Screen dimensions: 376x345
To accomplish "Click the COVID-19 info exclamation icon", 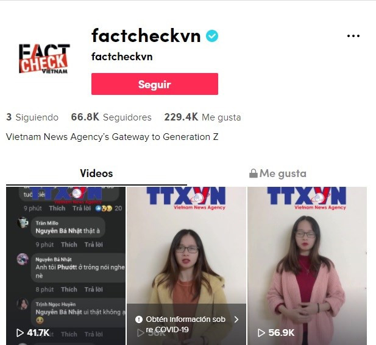I will pos(139,319).
